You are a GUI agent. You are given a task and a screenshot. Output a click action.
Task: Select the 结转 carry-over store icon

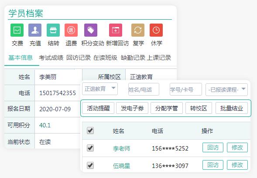pyautogui.click(x=53, y=30)
